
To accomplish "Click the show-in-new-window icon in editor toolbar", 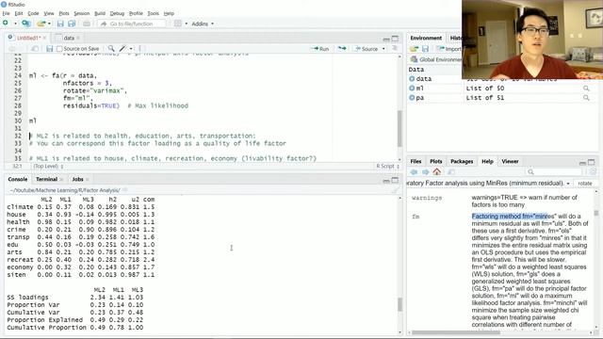I will click(35, 49).
